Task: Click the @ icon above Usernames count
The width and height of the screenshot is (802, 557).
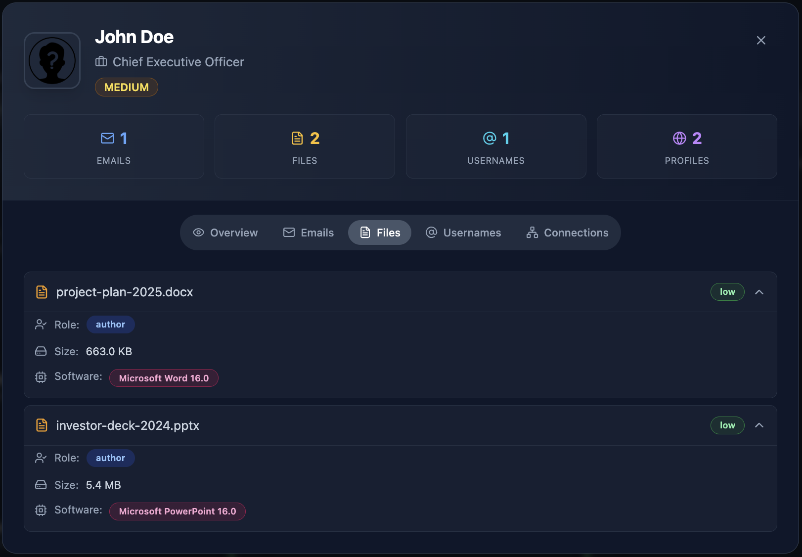Action: (x=489, y=139)
